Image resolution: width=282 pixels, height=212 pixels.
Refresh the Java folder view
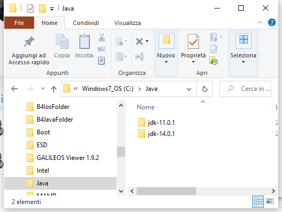pos(205,89)
